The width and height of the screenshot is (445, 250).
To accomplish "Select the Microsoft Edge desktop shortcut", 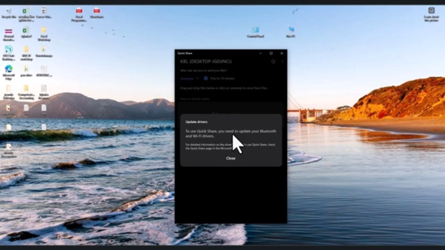I will click(9, 73).
